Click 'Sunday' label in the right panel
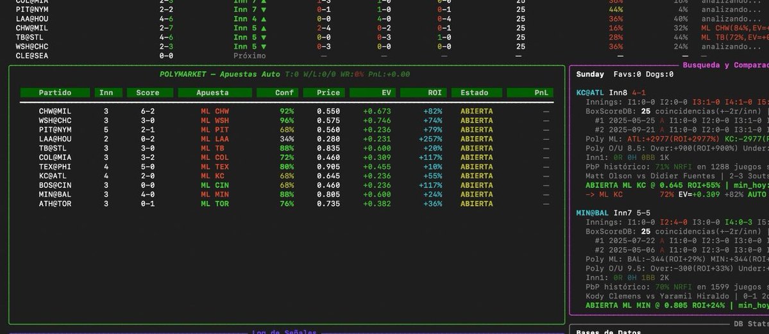The image size is (769, 334). [590, 74]
